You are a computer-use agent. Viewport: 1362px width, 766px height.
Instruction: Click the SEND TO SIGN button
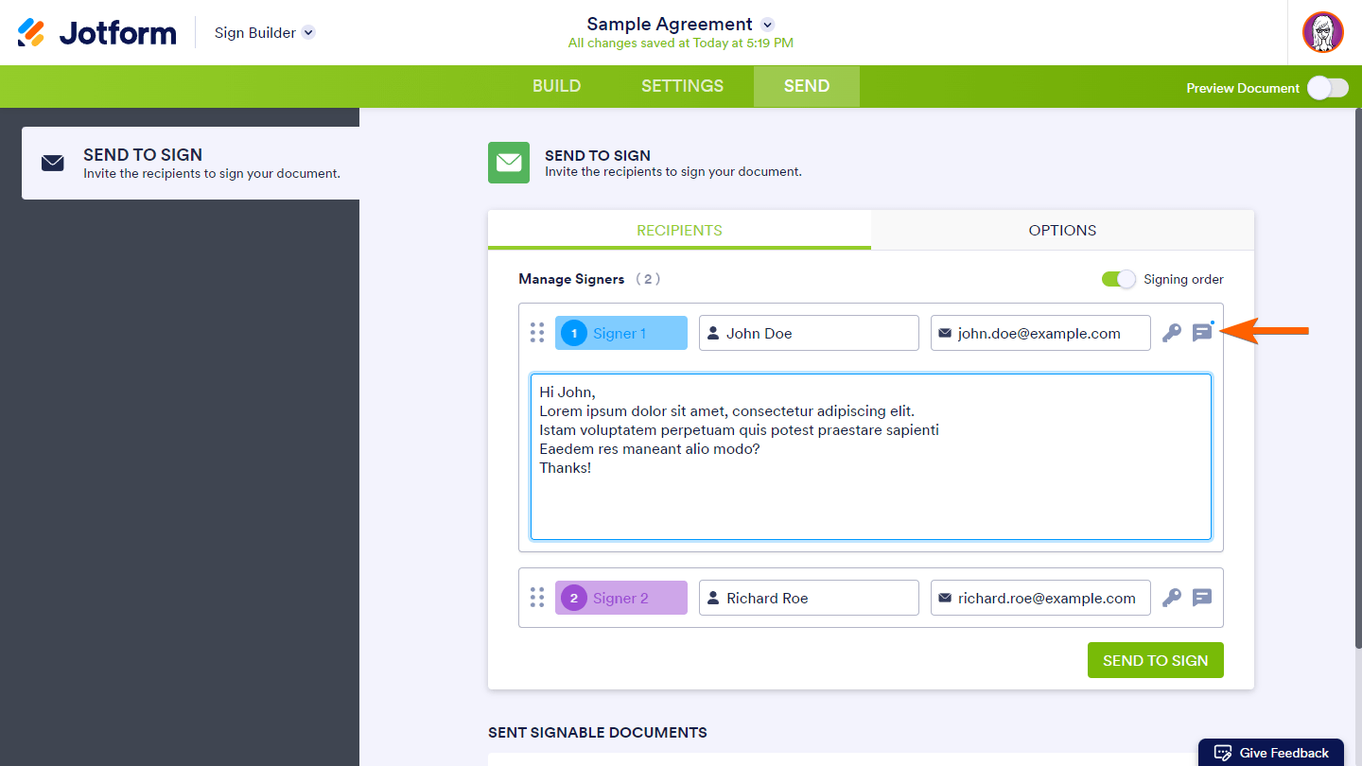coord(1156,660)
